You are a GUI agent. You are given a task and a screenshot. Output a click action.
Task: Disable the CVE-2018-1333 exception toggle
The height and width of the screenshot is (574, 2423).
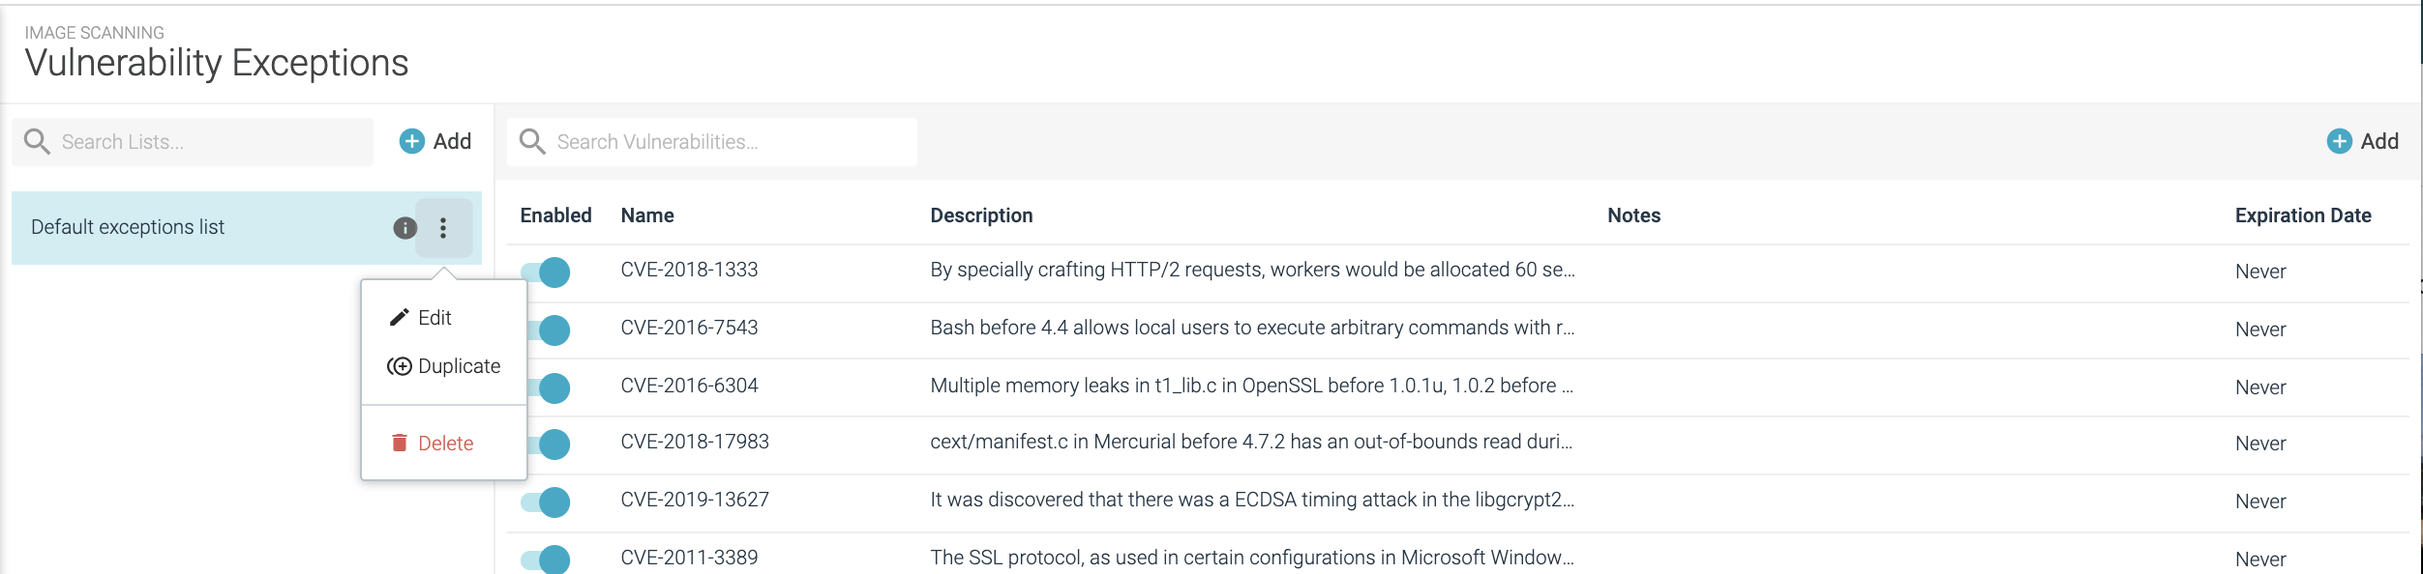(546, 272)
